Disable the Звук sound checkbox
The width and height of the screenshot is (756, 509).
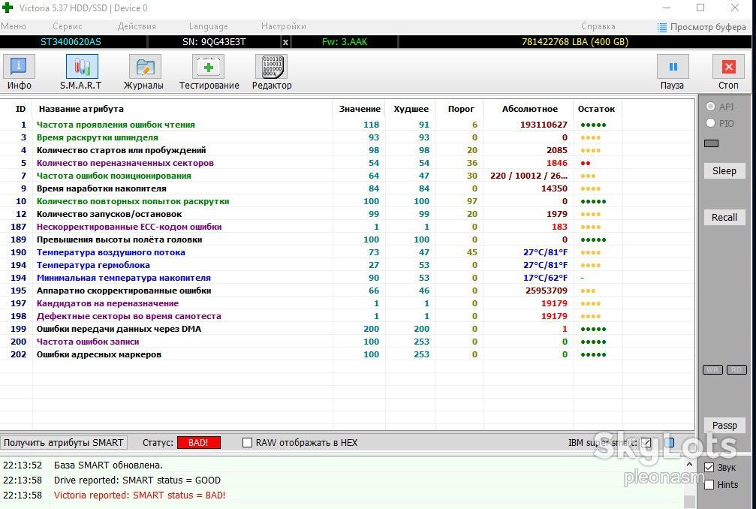(709, 467)
